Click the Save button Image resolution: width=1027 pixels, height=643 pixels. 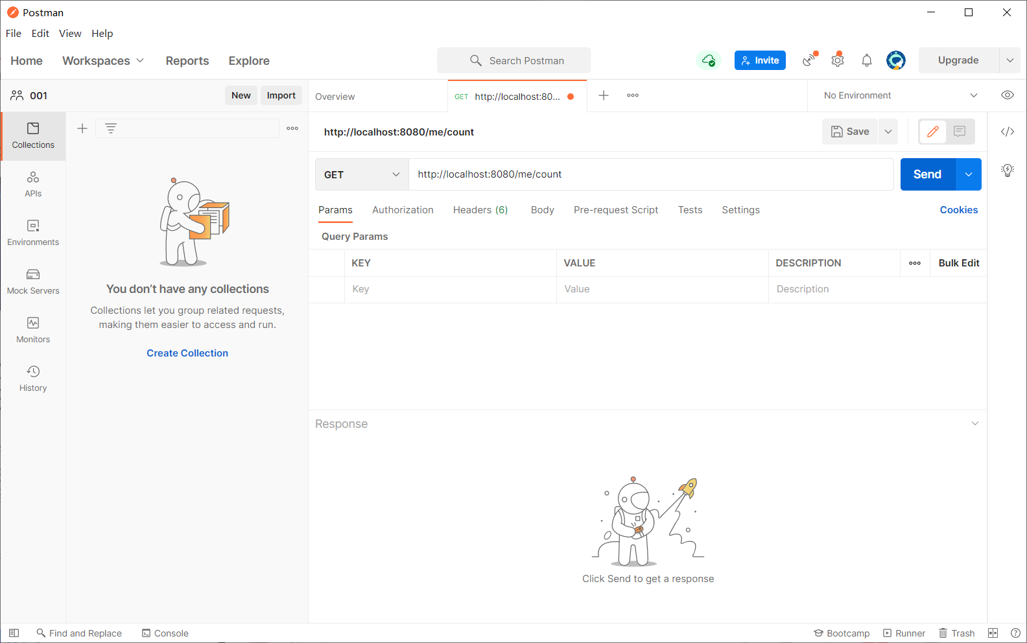pos(850,132)
